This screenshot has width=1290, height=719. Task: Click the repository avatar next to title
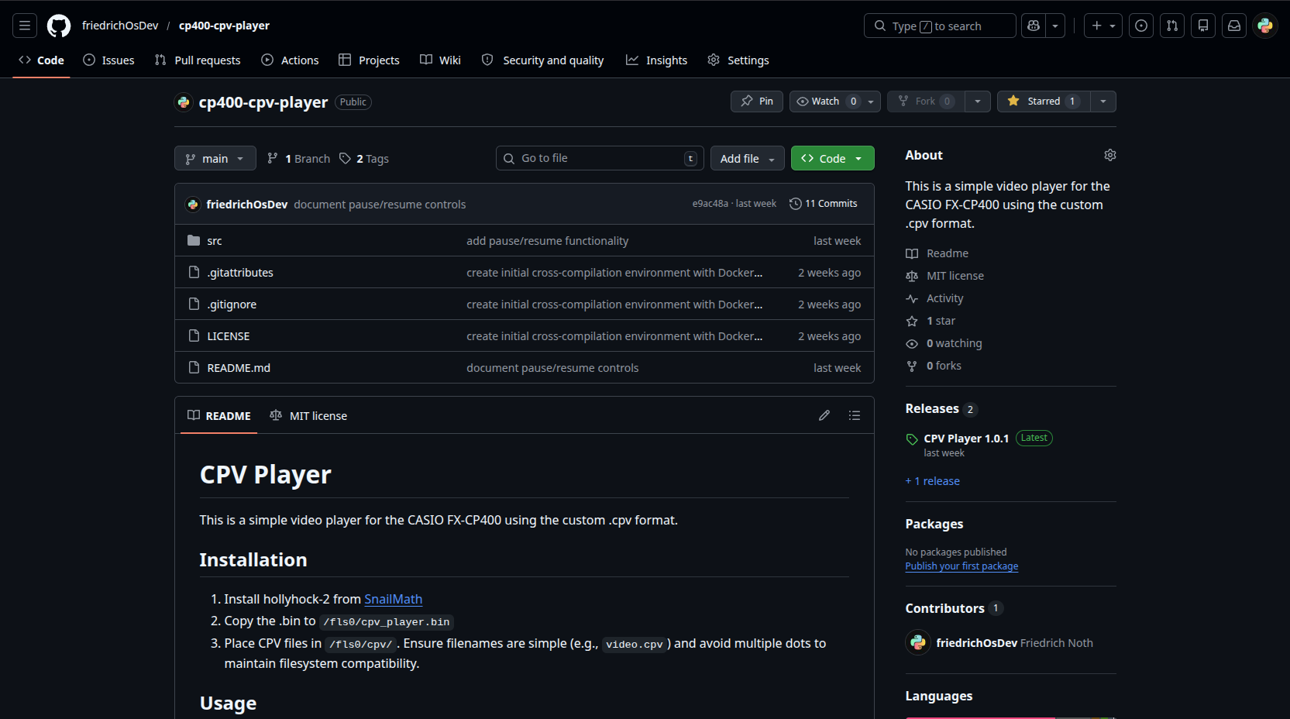184,102
